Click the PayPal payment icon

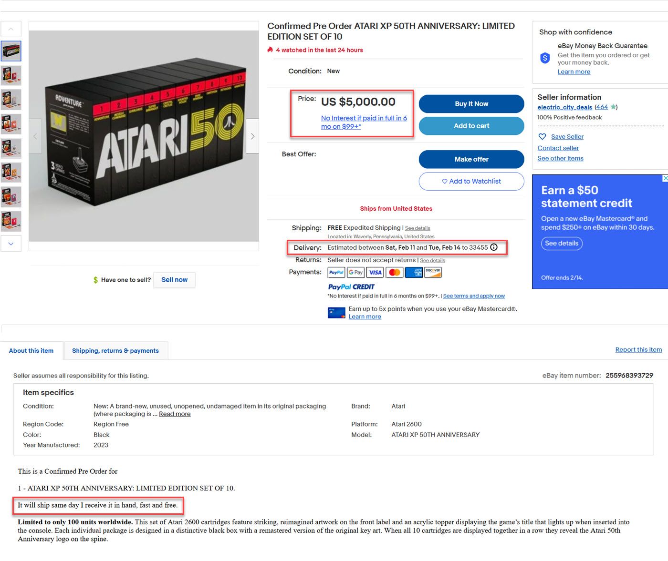tap(336, 272)
